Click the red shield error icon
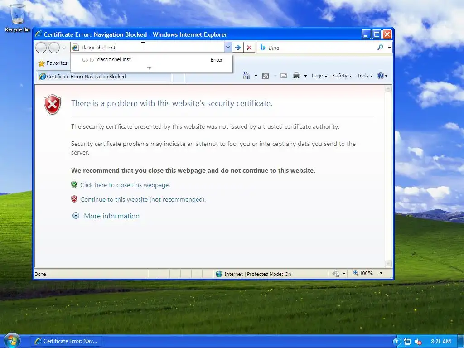The image size is (464, 348). (53, 105)
